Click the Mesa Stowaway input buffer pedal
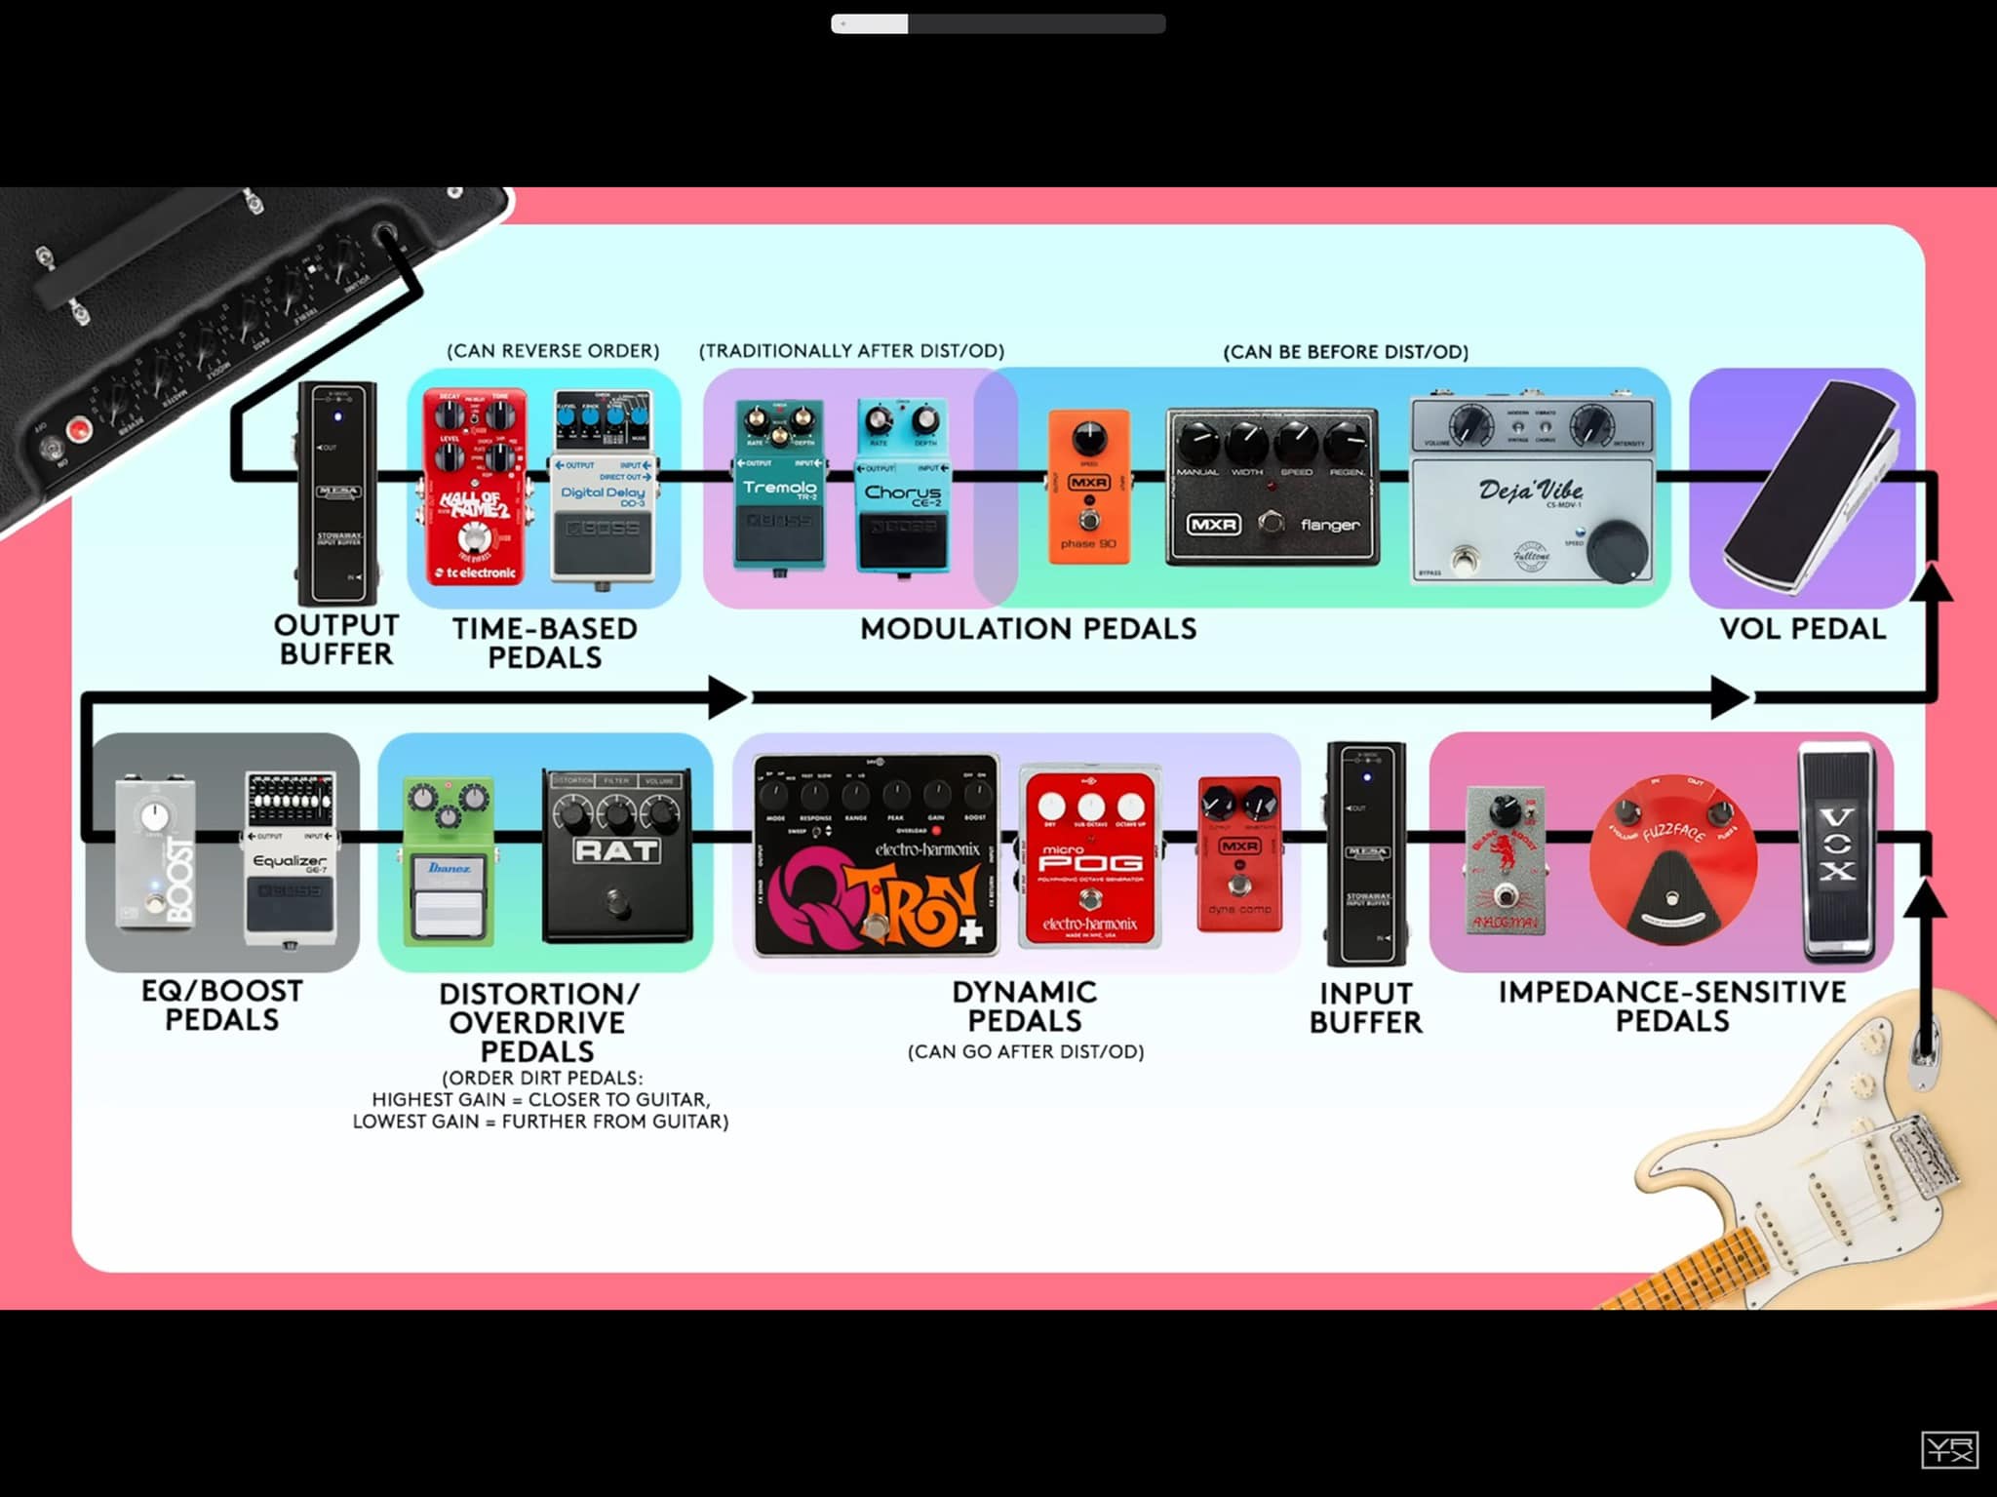The width and height of the screenshot is (1997, 1497). 1366,854
